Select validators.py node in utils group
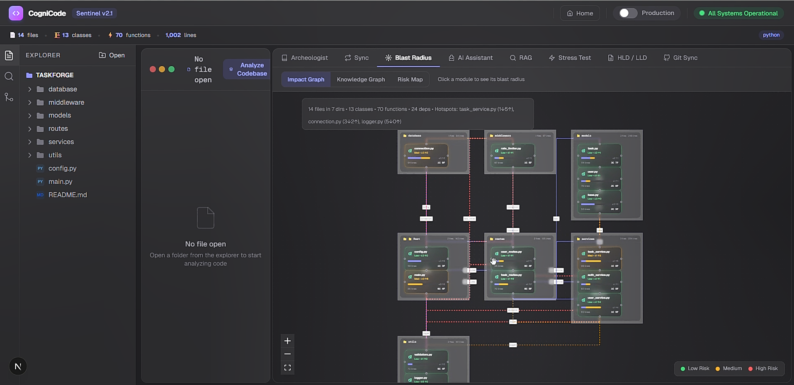The image size is (794, 385). [x=426, y=362]
